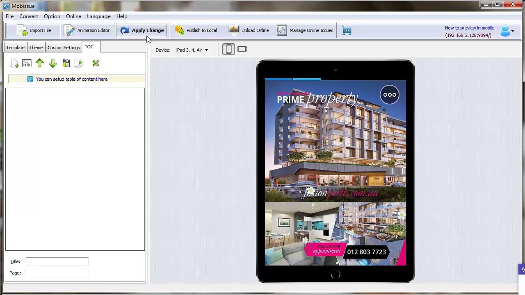This screenshot has width=525, height=295.
Task: Click the Mobissue app icon in title bar
Action: click(6, 6)
